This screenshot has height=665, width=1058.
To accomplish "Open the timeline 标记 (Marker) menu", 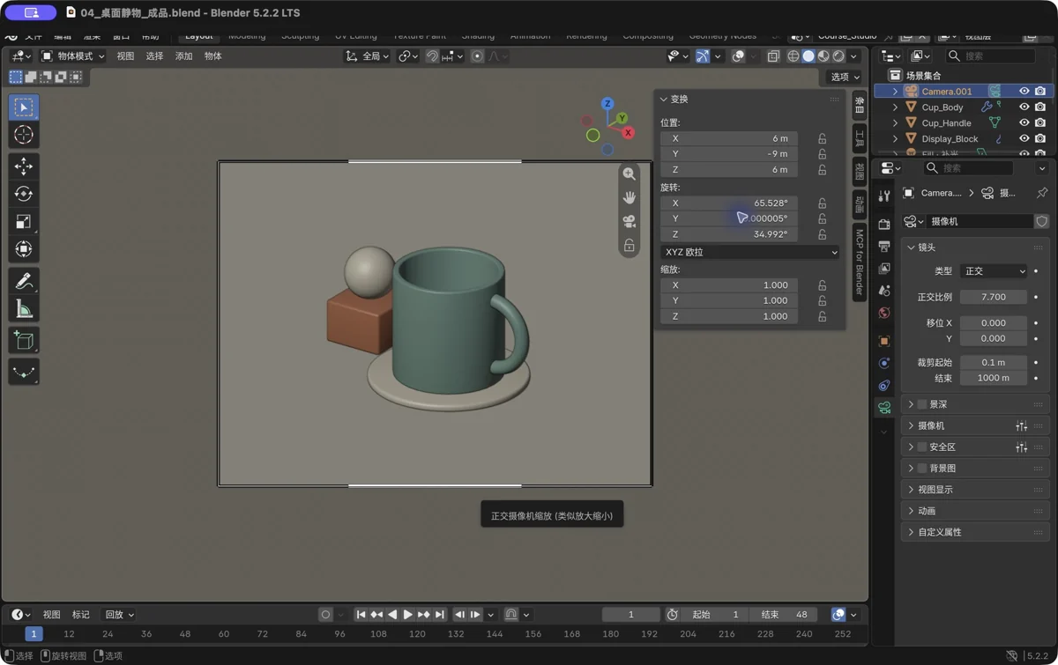I will (x=80, y=615).
